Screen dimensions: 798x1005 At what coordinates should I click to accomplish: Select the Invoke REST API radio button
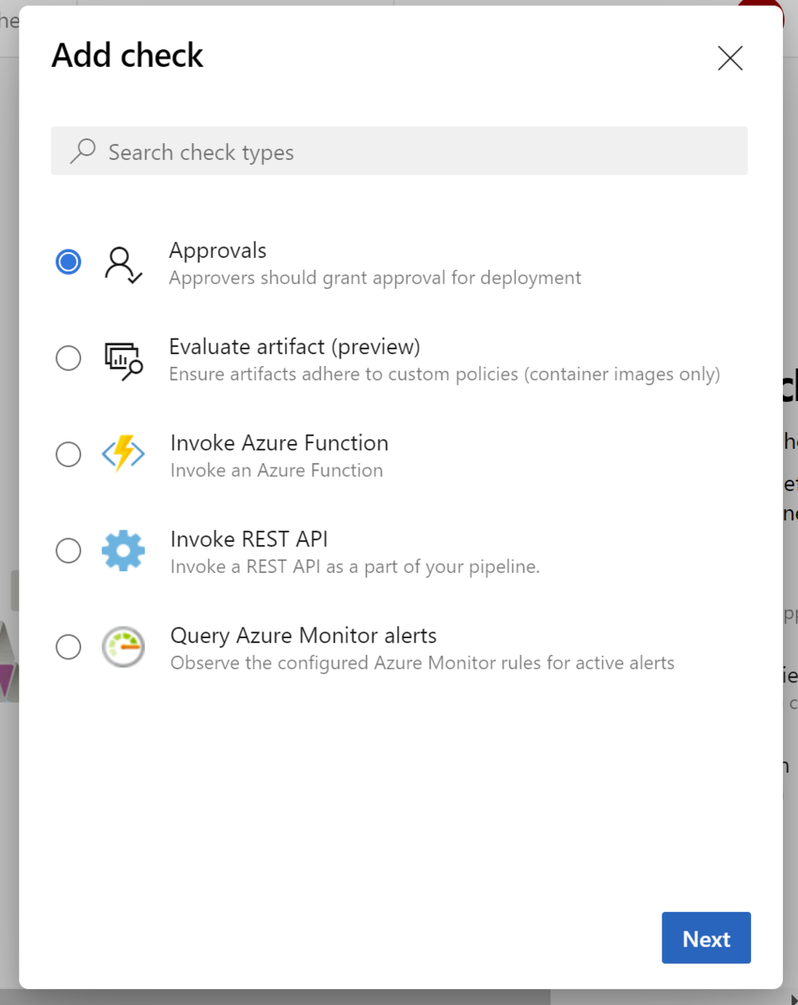click(69, 551)
